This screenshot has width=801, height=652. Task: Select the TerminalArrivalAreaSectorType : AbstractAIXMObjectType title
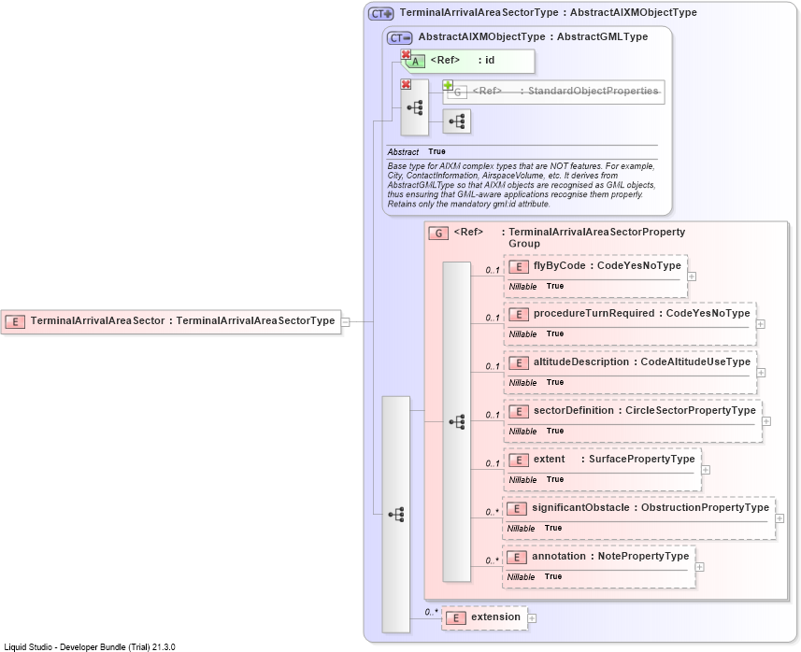548,12
